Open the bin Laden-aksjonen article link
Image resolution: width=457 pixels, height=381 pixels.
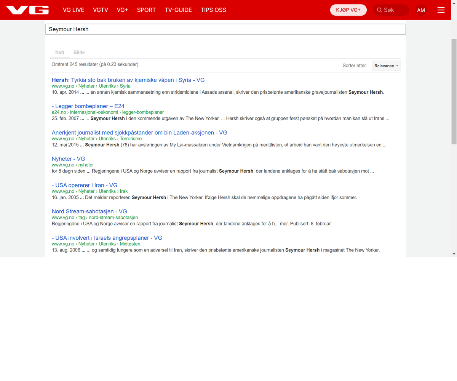139,133
